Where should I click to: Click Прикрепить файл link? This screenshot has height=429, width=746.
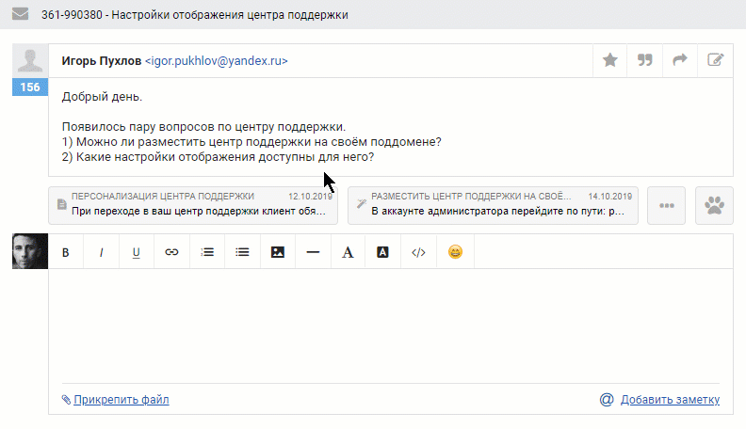click(x=122, y=400)
